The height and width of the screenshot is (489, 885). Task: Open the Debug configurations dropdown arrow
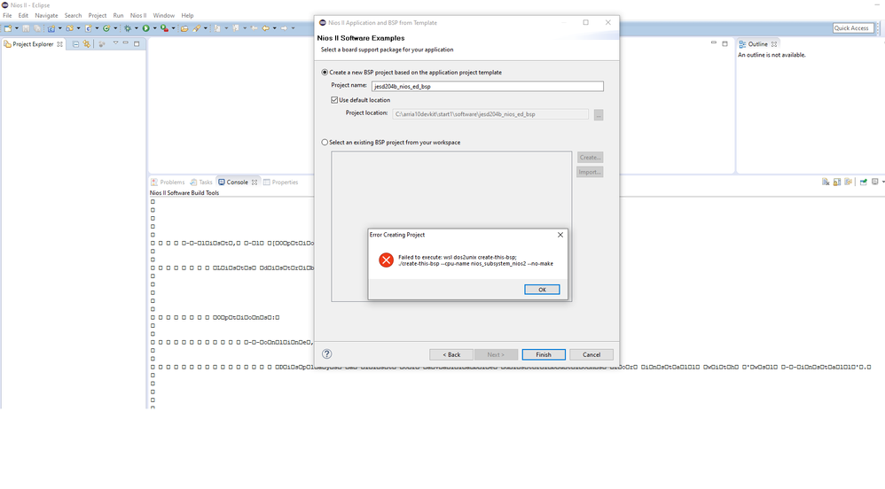click(136, 28)
